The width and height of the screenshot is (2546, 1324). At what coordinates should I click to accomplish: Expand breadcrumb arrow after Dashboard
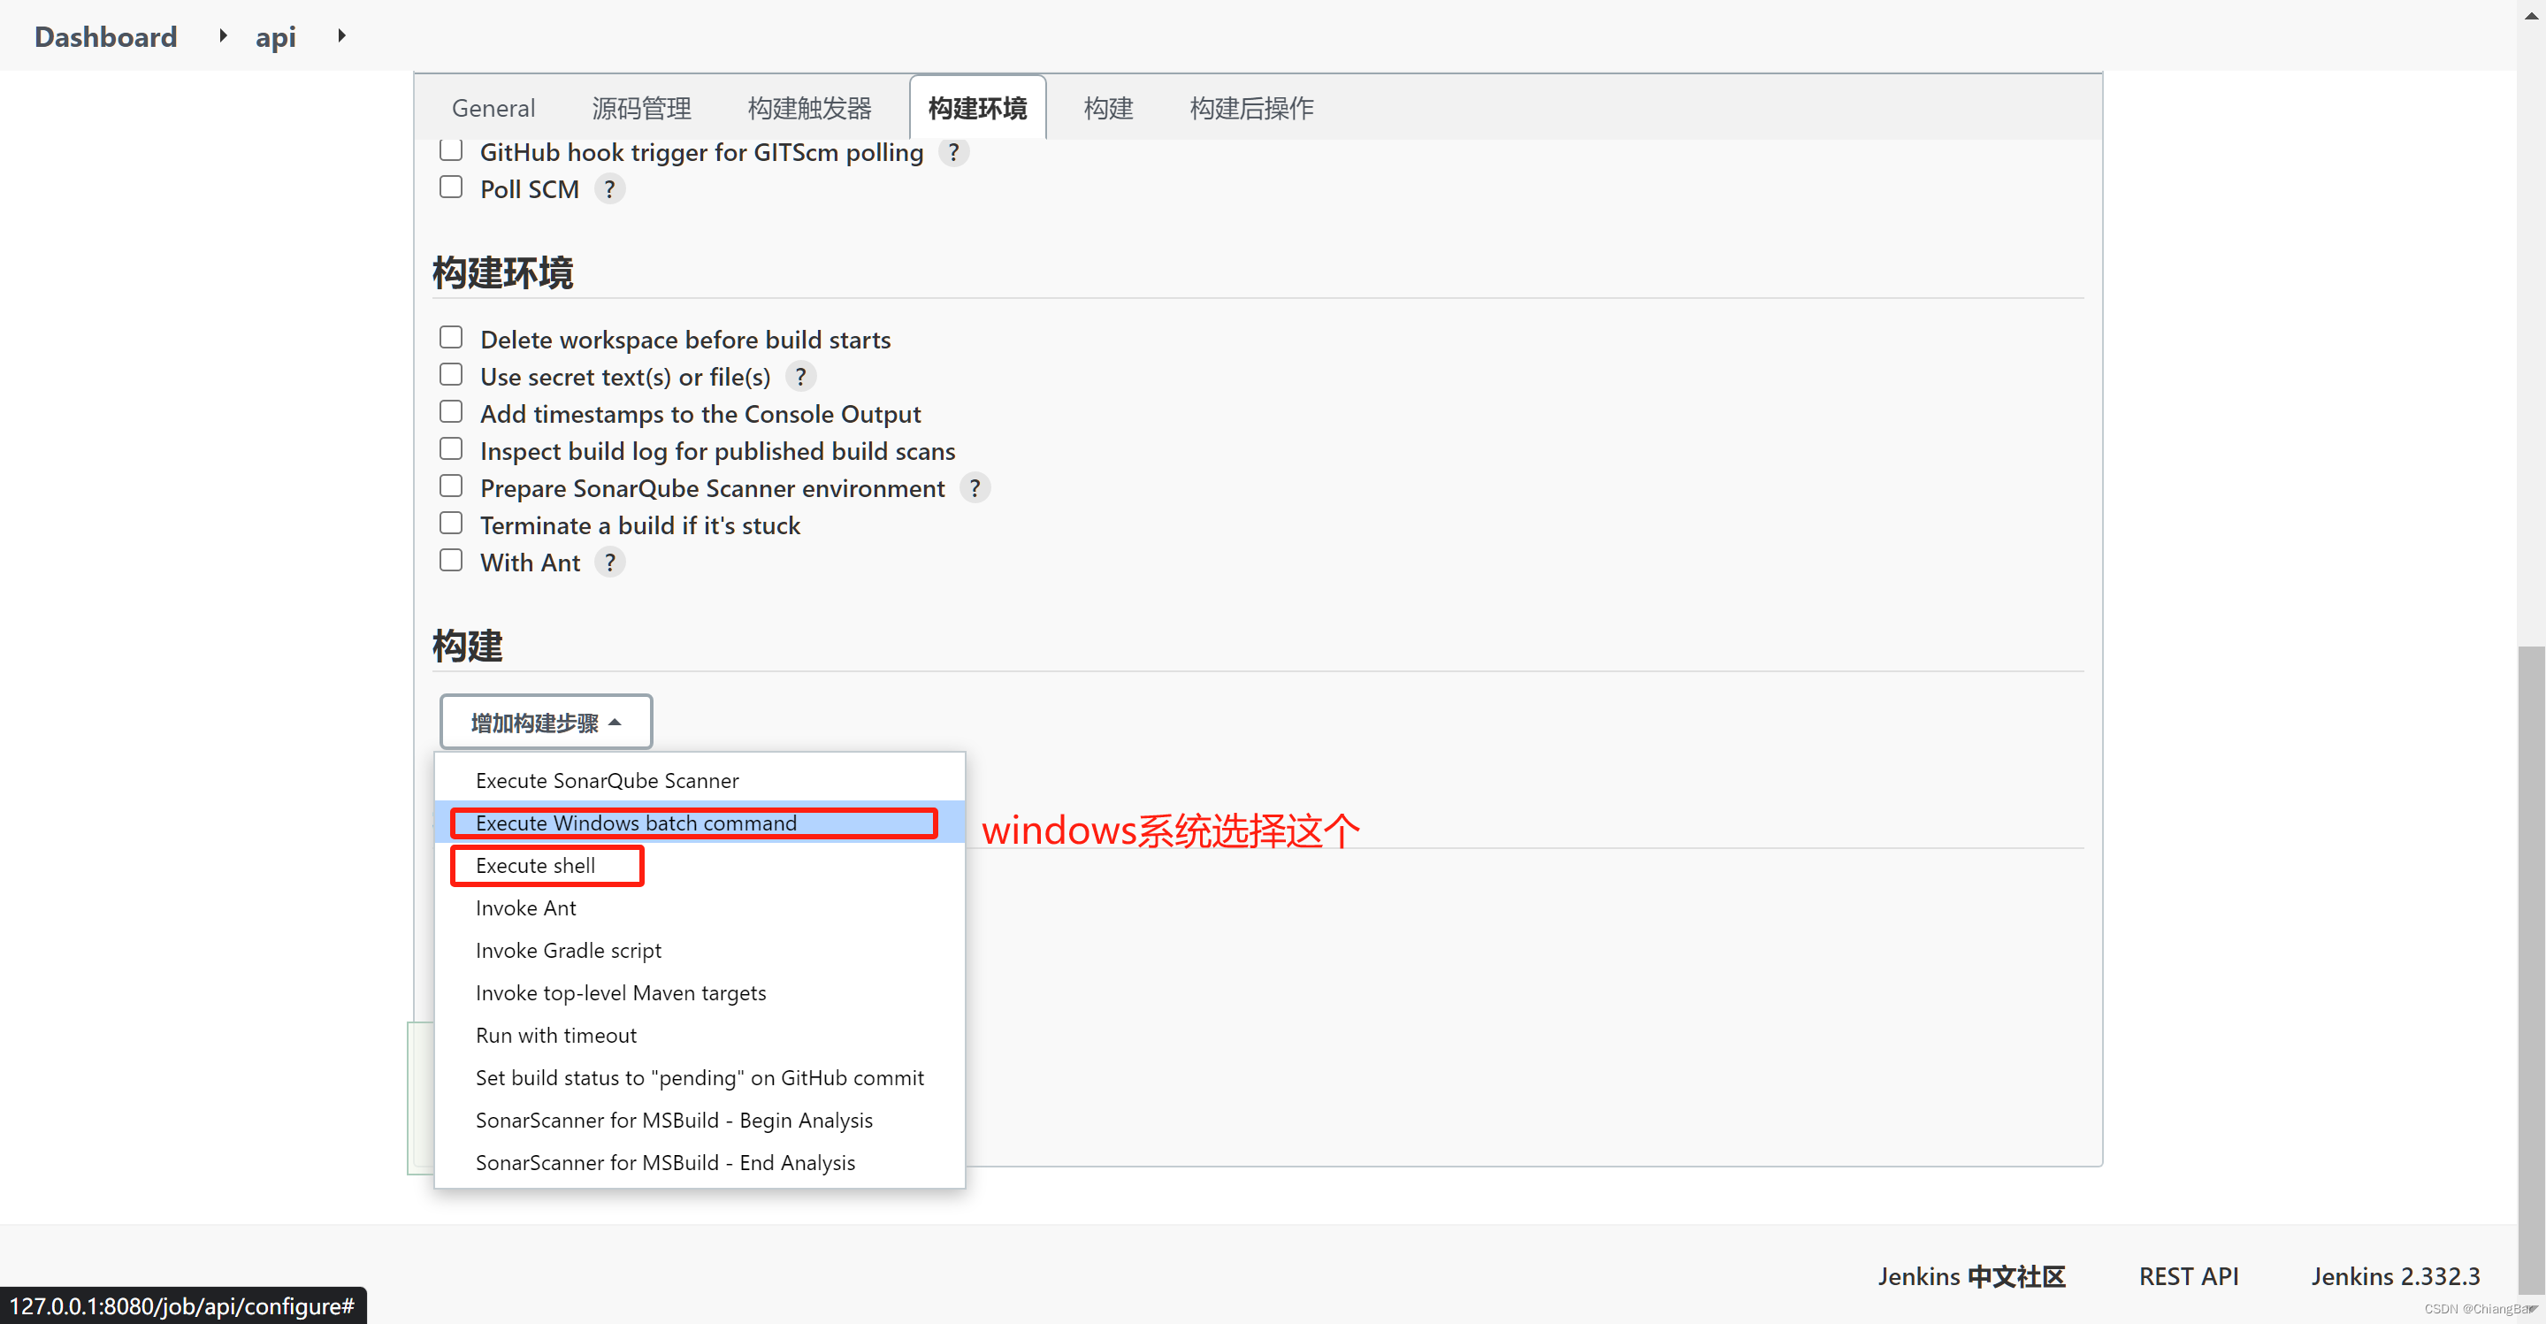[222, 35]
